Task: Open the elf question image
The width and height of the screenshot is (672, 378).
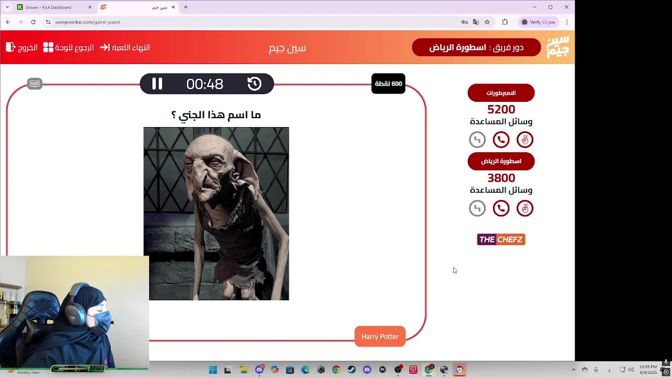Action: 216,214
